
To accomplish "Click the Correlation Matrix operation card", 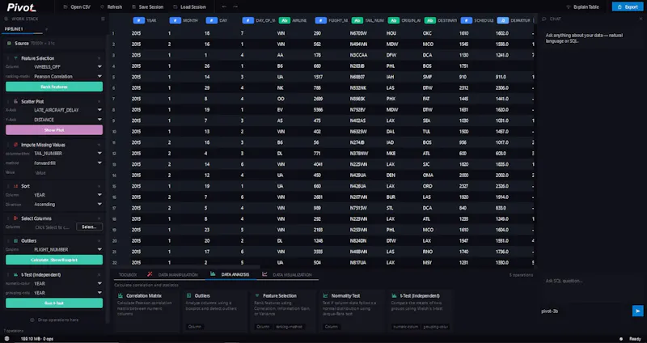I will (x=146, y=311).
